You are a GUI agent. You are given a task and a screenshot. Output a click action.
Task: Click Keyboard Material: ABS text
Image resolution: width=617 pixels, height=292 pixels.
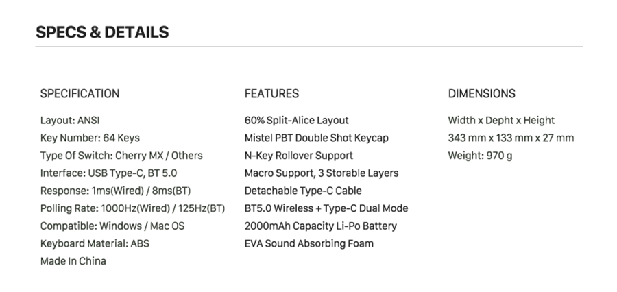click(95, 243)
